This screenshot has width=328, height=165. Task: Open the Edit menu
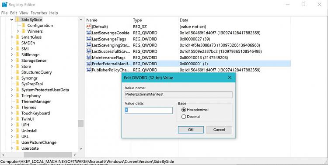tap(14, 13)
